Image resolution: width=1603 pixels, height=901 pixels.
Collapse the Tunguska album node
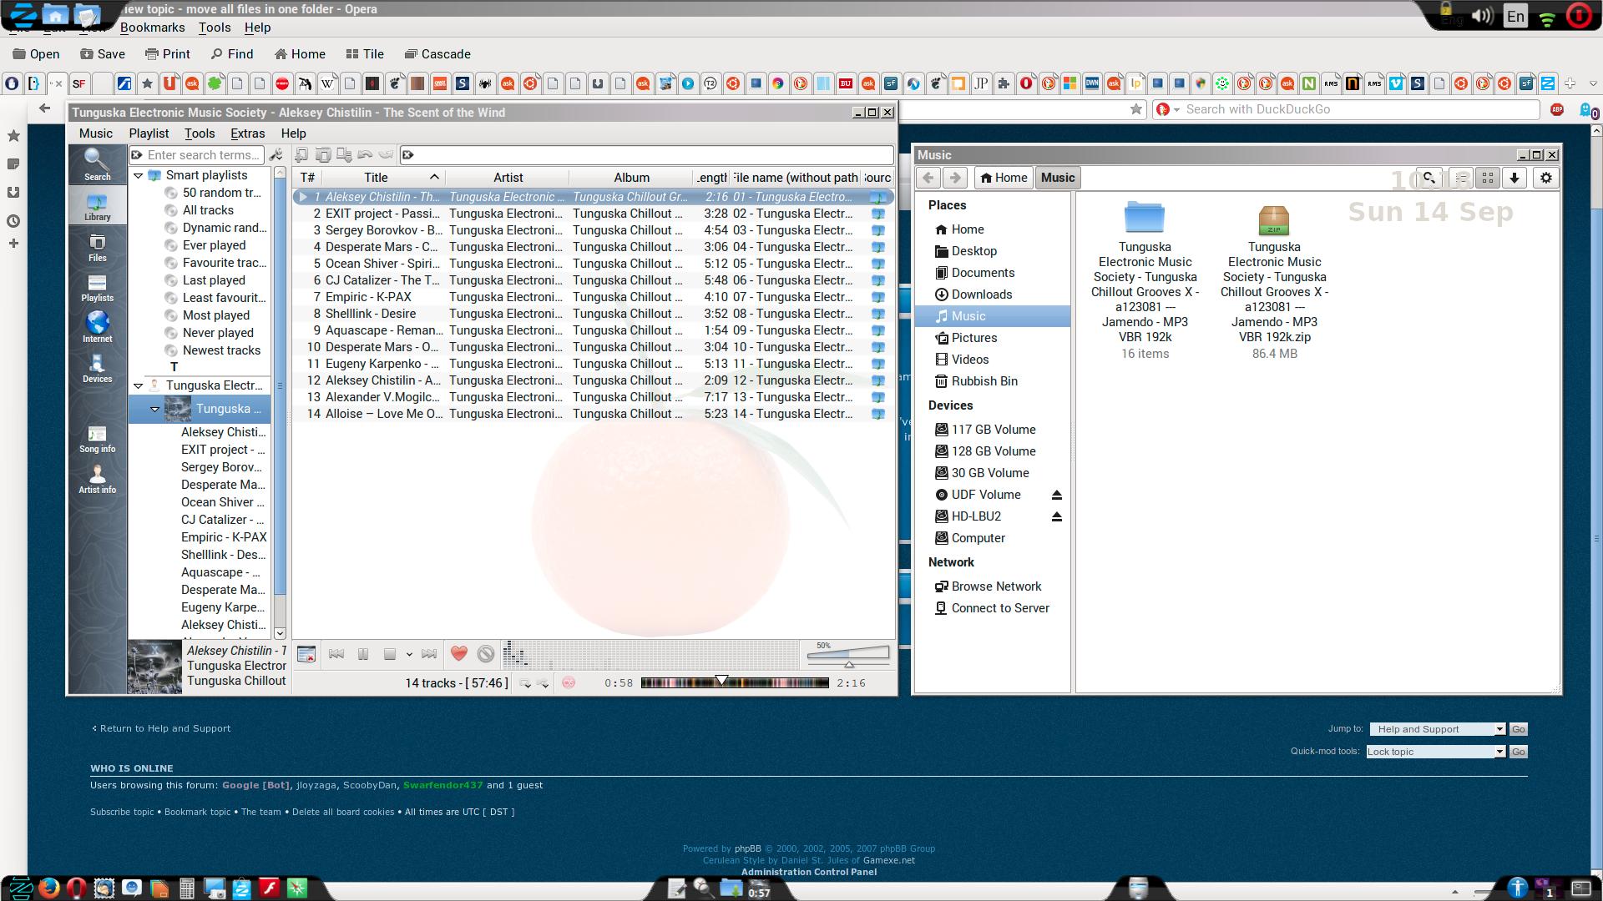click(x=154, y=409)
